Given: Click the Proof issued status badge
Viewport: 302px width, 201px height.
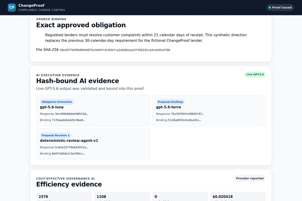Looking at the screenshot, I should 280,7.
